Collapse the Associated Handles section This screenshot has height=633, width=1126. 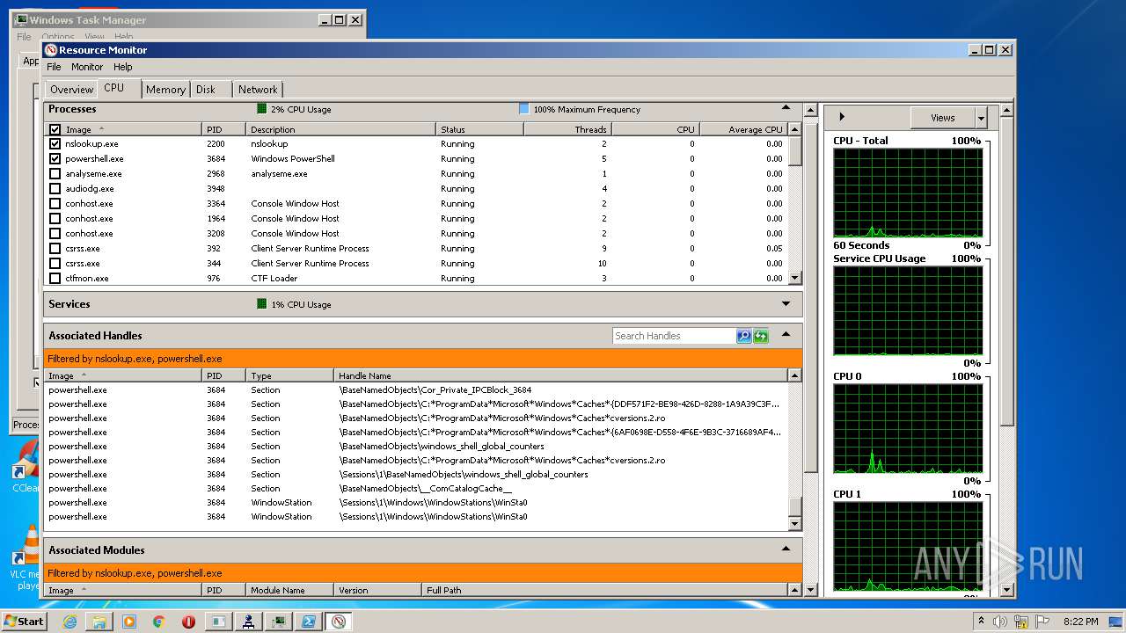(786, 335)
